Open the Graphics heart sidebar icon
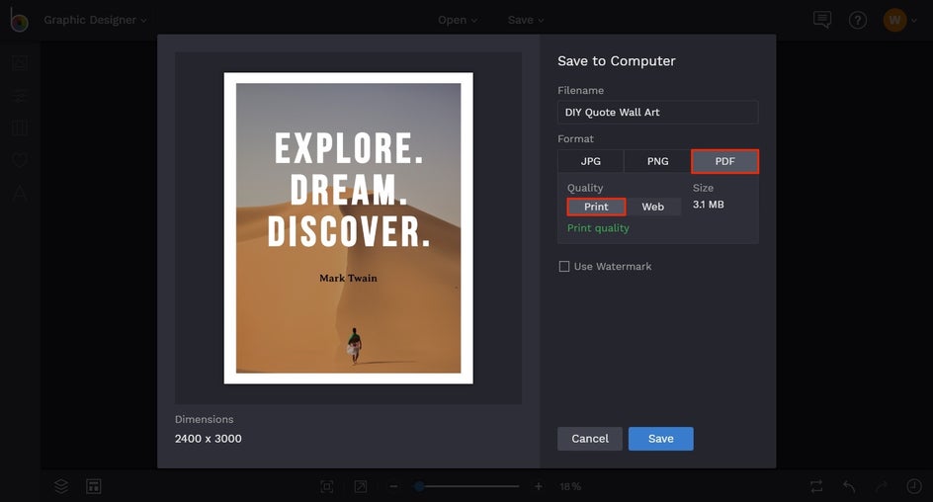This screenshot has height=502, width=933. 20,161
